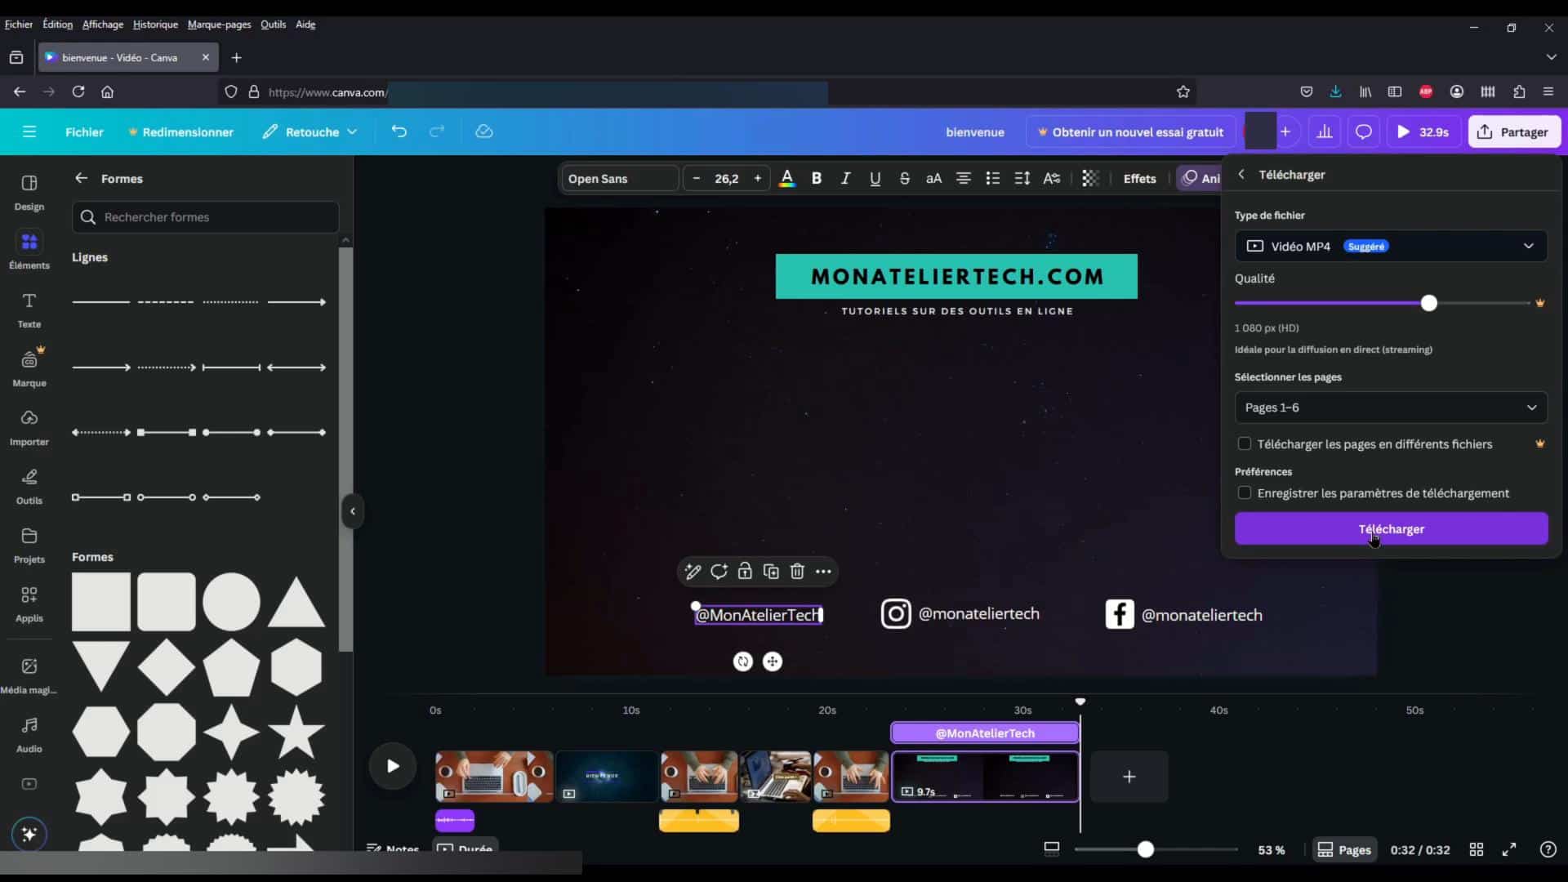Open the Importer sidebar panel

coord(29,427)
